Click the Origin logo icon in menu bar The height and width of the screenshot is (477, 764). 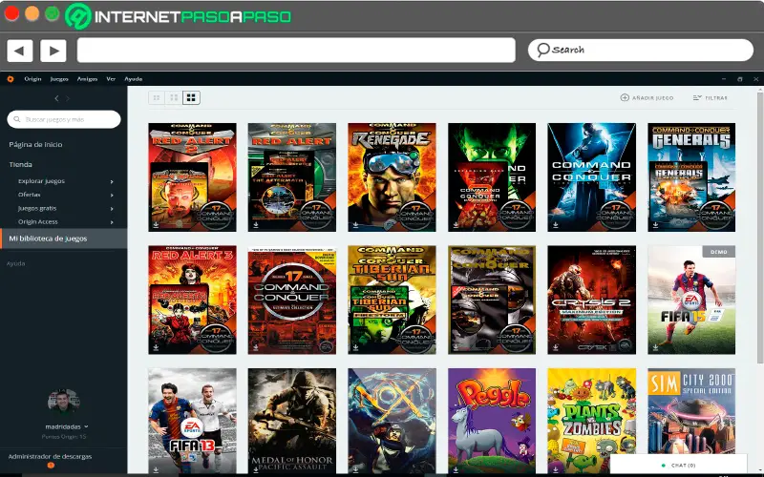coord(11,79)
